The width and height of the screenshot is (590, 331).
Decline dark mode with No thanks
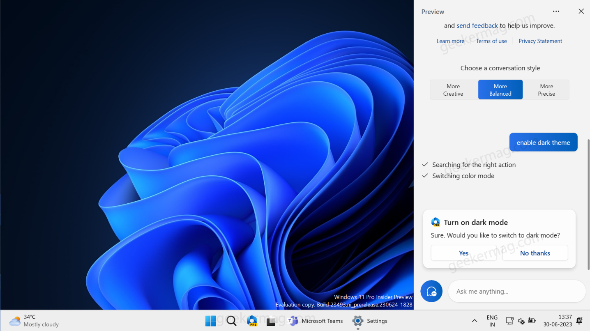coord(535,253)
